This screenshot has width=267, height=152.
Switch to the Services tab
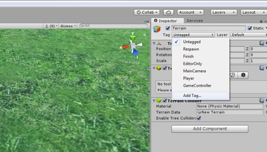click(x=195, y=20)
